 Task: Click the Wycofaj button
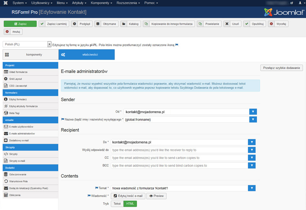pos(278,24)
